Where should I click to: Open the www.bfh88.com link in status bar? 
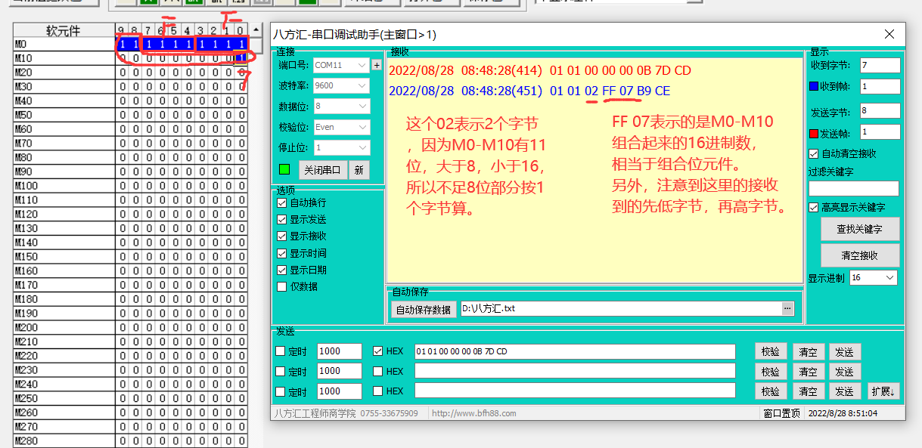pos(474,413)
